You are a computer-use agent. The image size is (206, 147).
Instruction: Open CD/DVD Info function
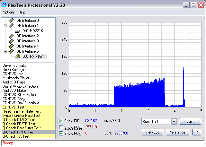13,74
